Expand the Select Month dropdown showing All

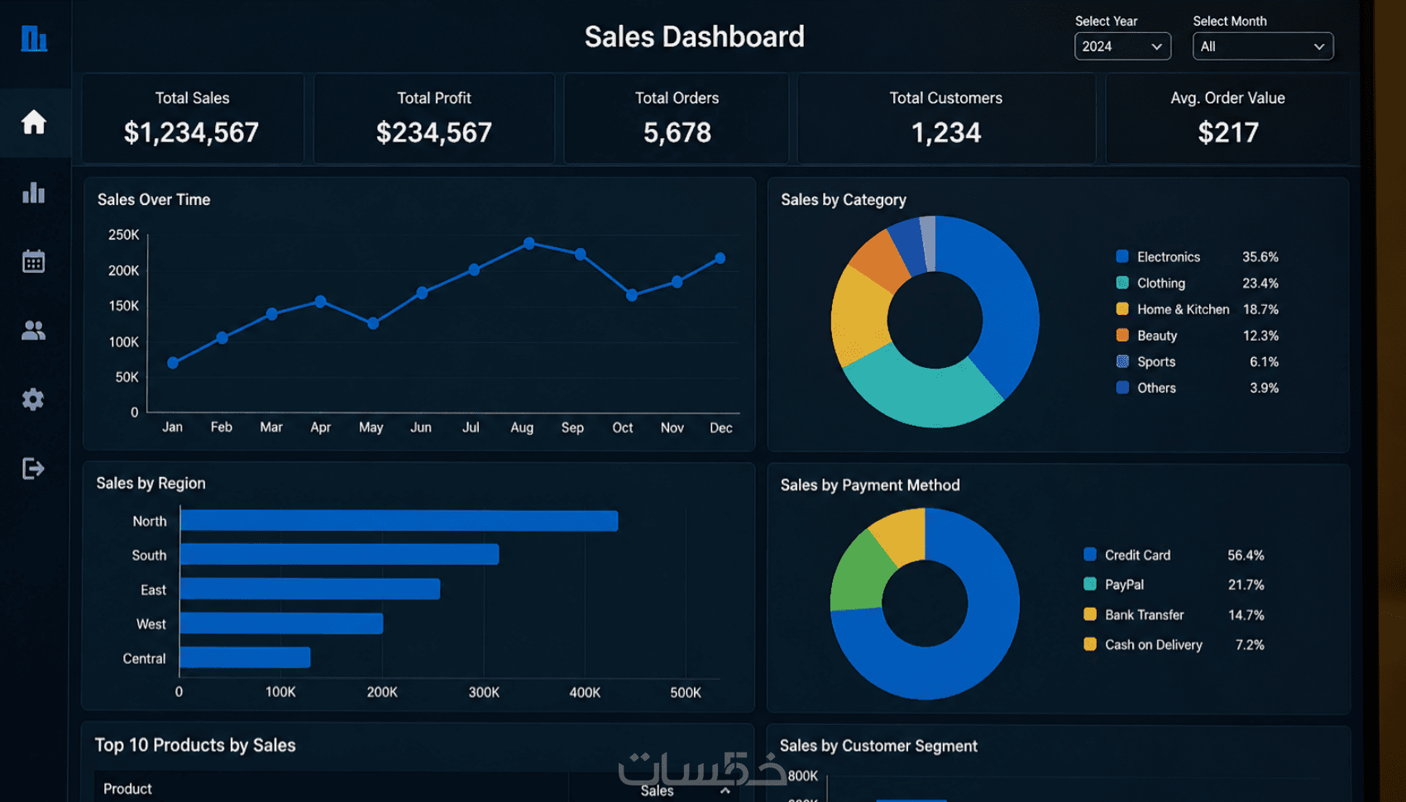point(1263,46)
